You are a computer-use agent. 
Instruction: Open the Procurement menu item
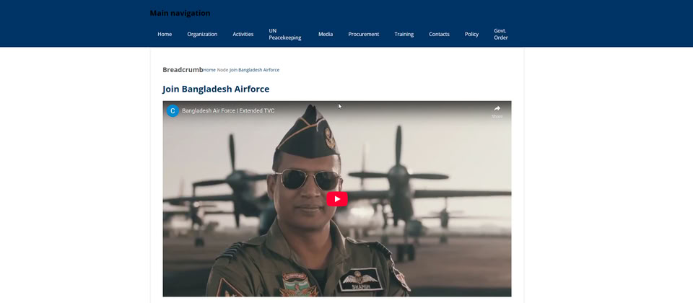(x=363, y=34)
